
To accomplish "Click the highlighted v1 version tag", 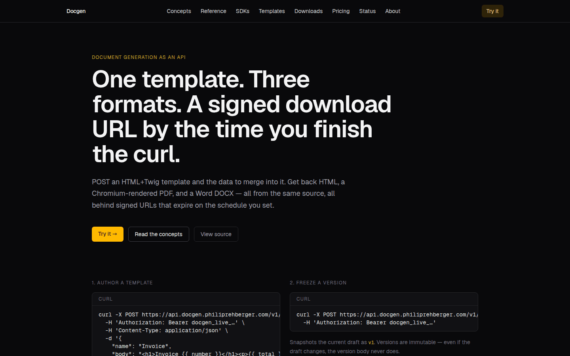I will [x=371, y=343].
